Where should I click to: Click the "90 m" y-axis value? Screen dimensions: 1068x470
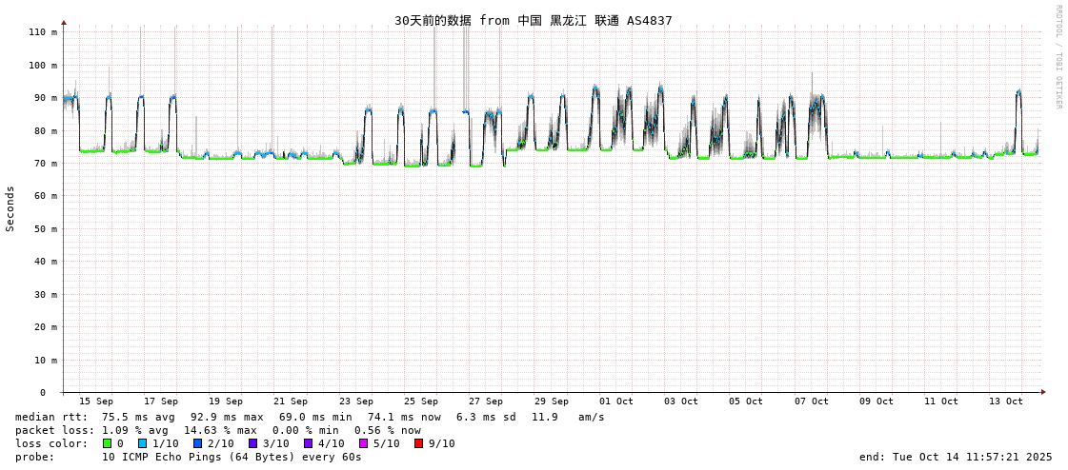pyautogui.click(x=46, y=98)
